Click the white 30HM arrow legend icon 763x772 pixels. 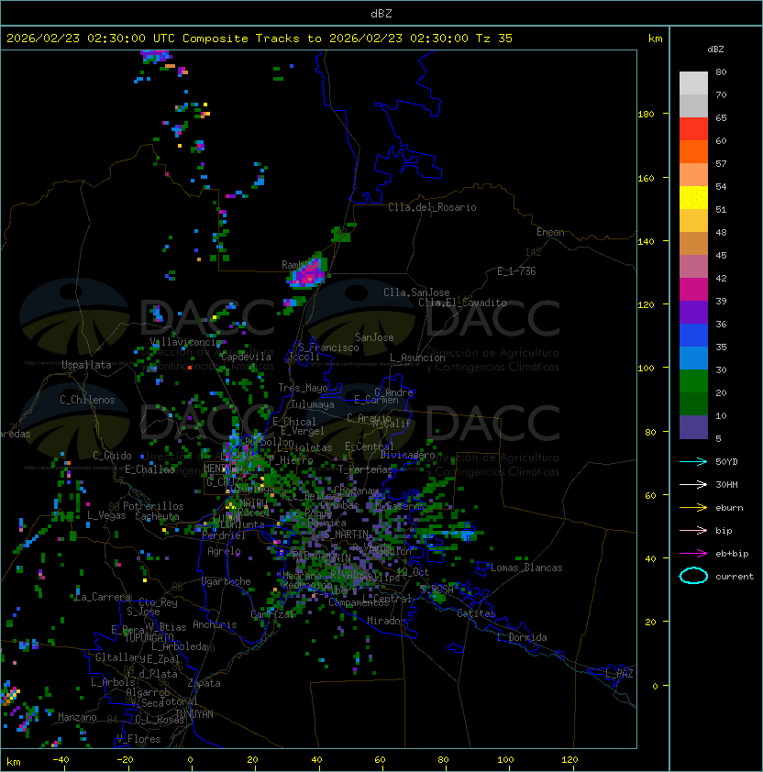[x=693, y=484]
